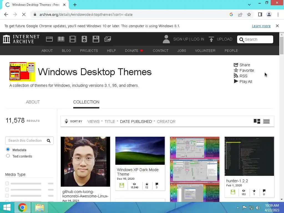Click the Upload arrow icon

(x=211, y=39)
